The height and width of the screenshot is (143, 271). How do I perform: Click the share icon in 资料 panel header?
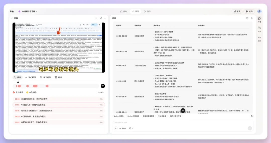(101, 18)
